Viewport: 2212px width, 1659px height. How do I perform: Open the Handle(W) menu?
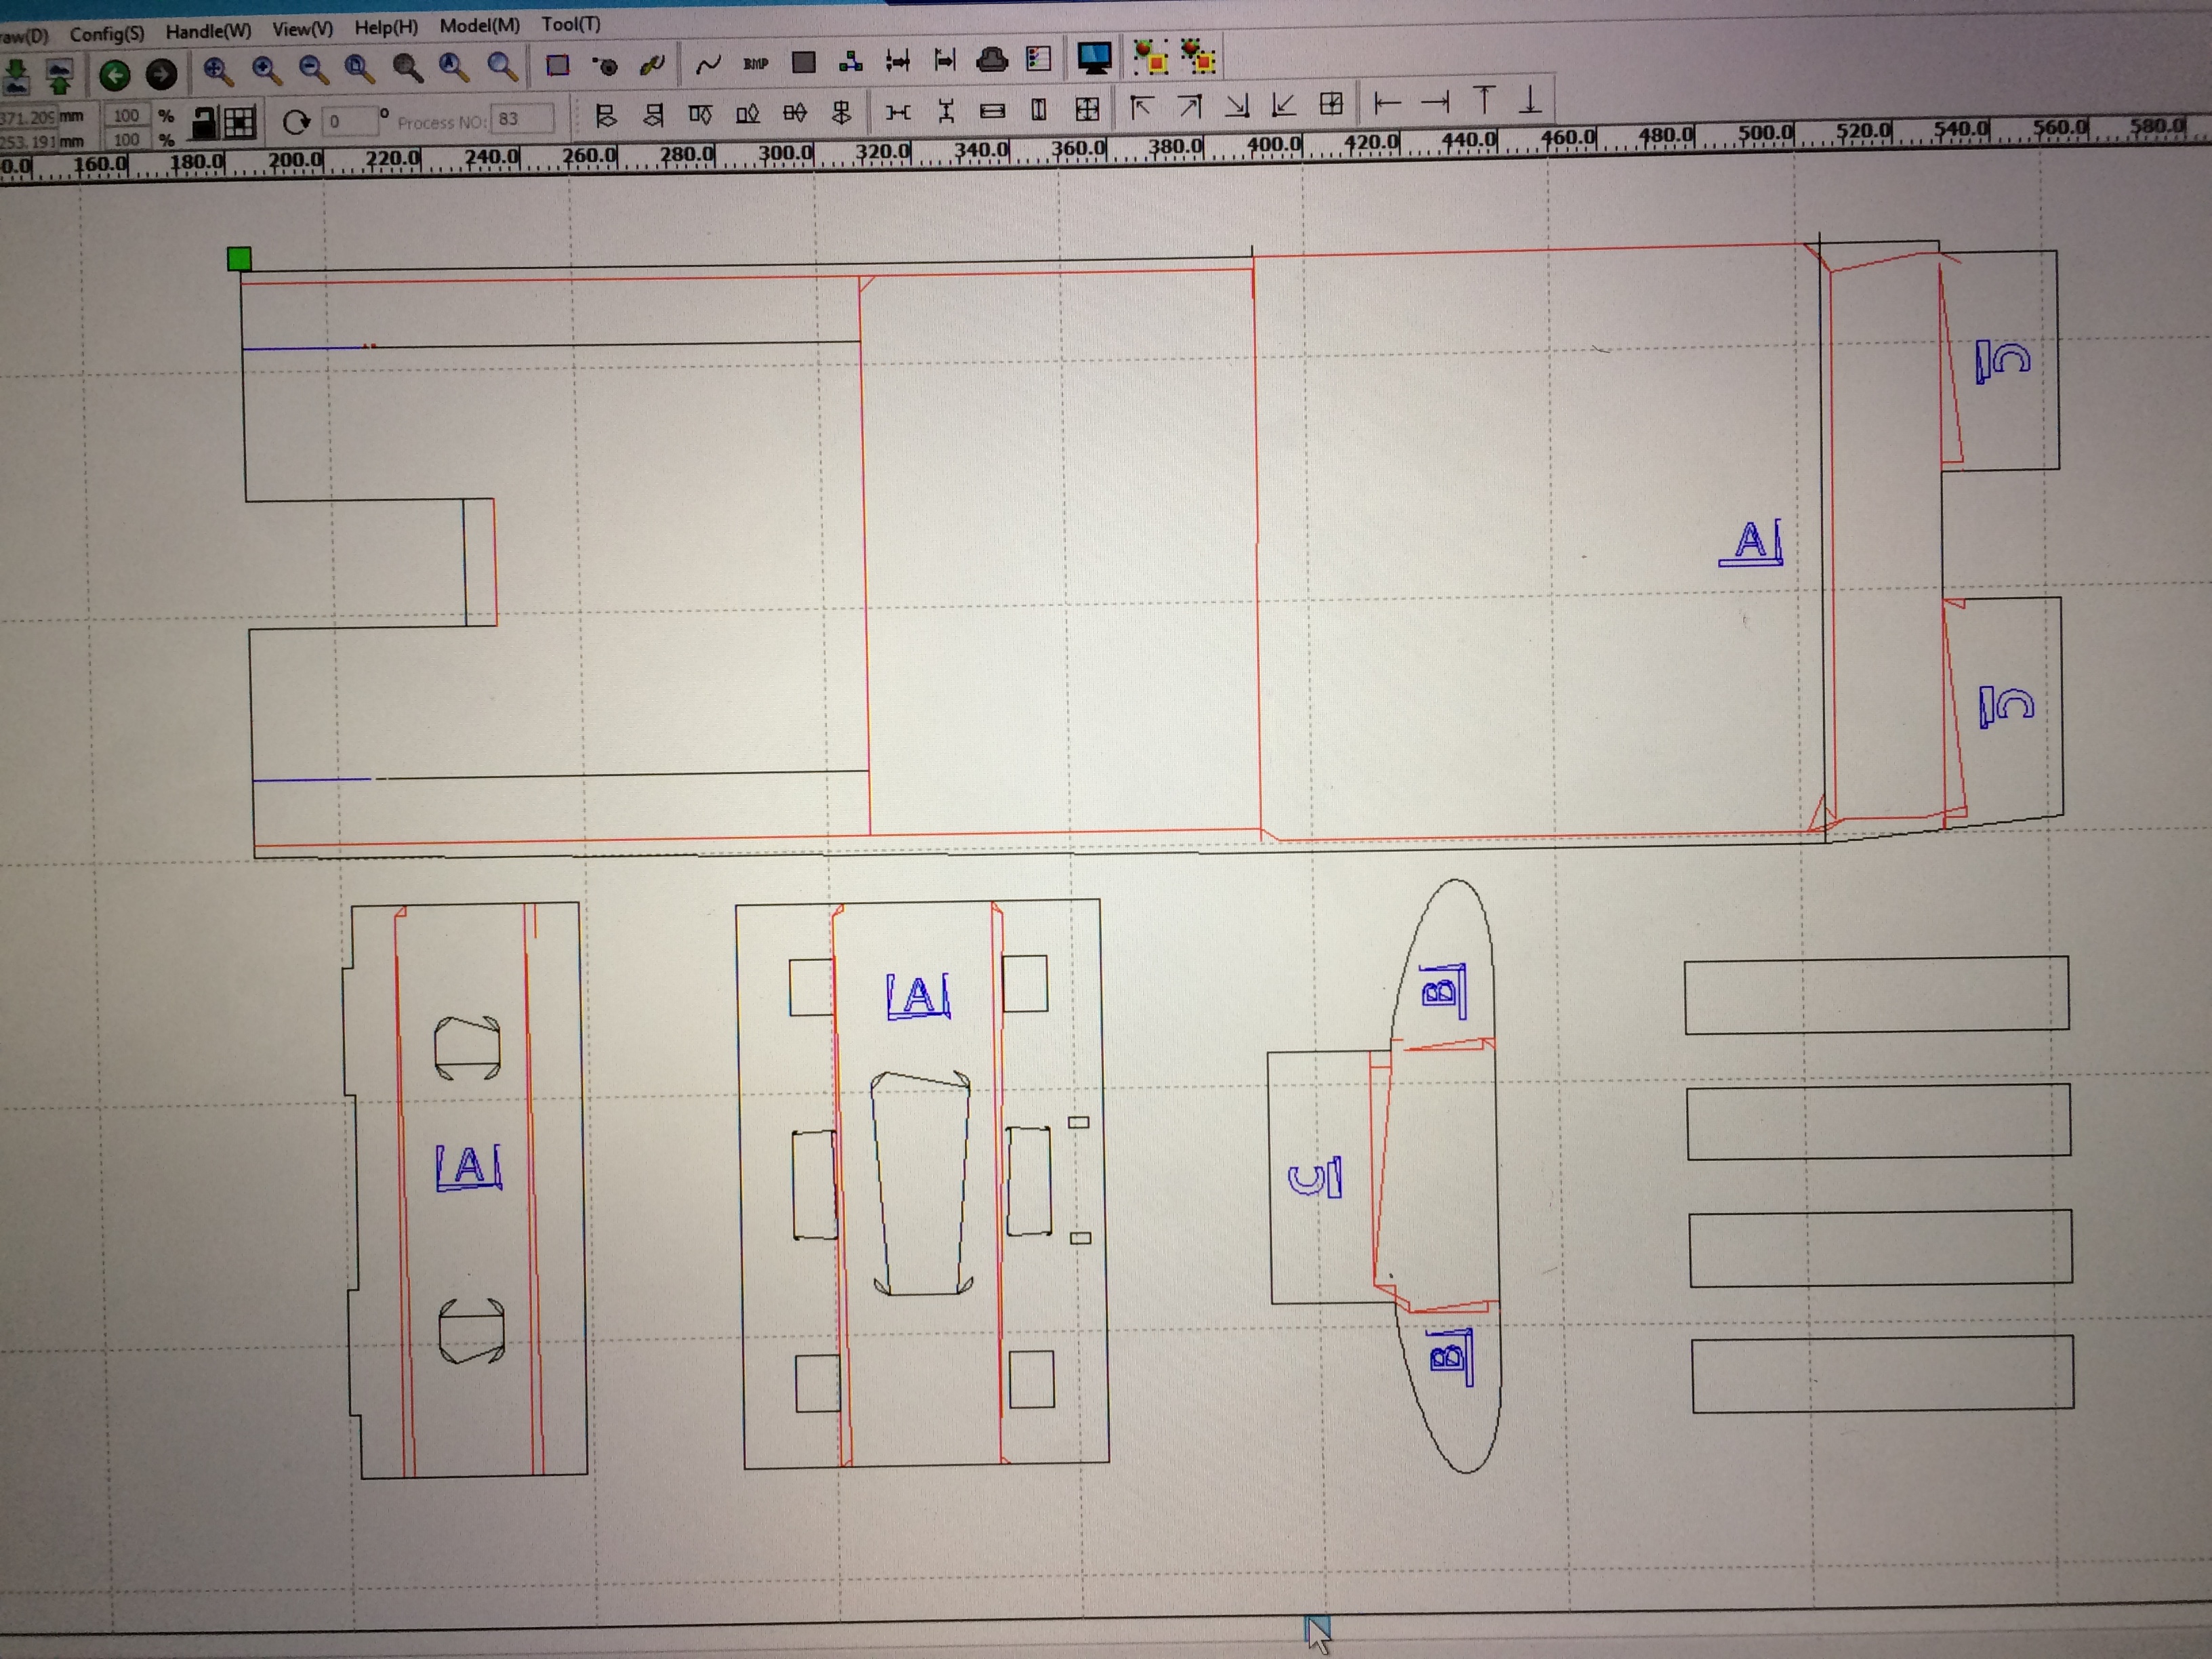click(208, 32)
